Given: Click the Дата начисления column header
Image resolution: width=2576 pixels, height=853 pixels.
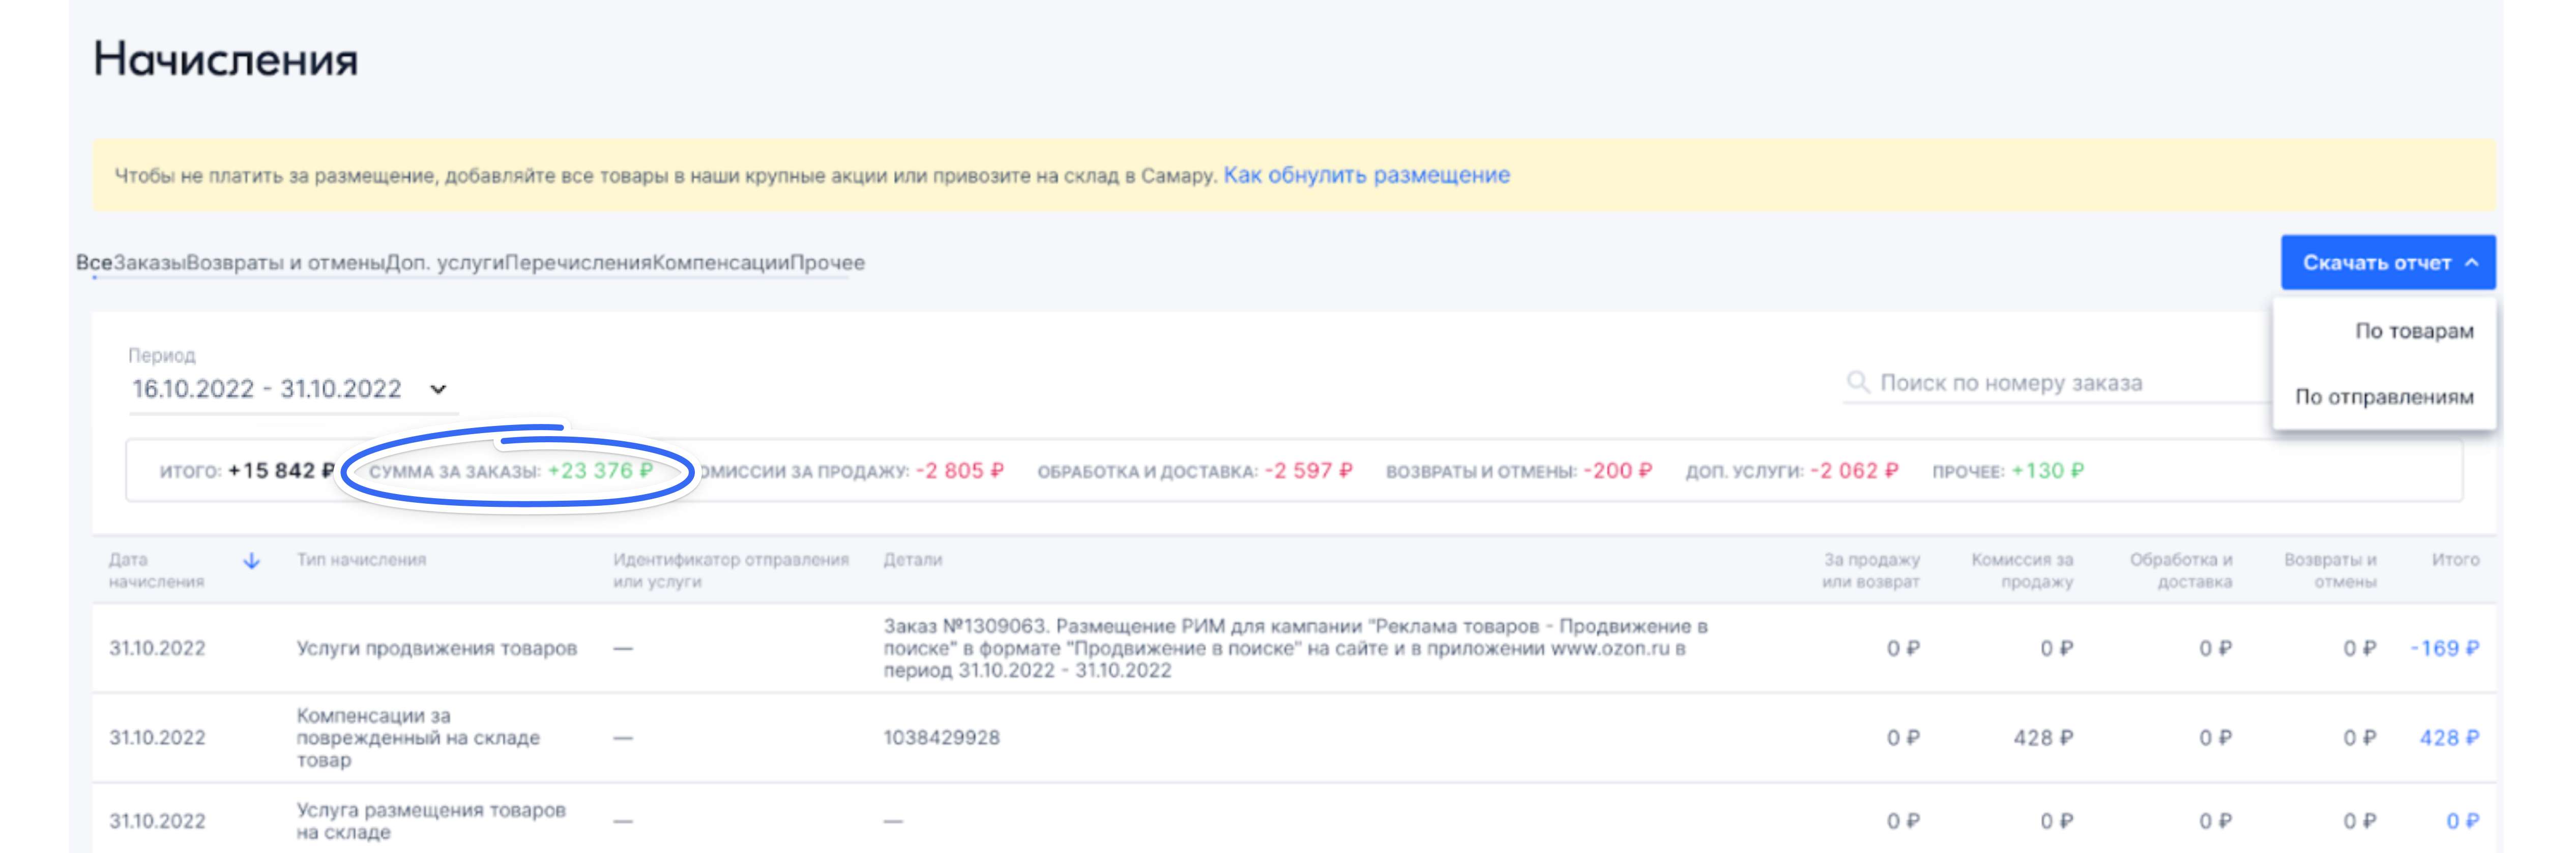Looking at the screenshot, I should click(x=156, y=570).
